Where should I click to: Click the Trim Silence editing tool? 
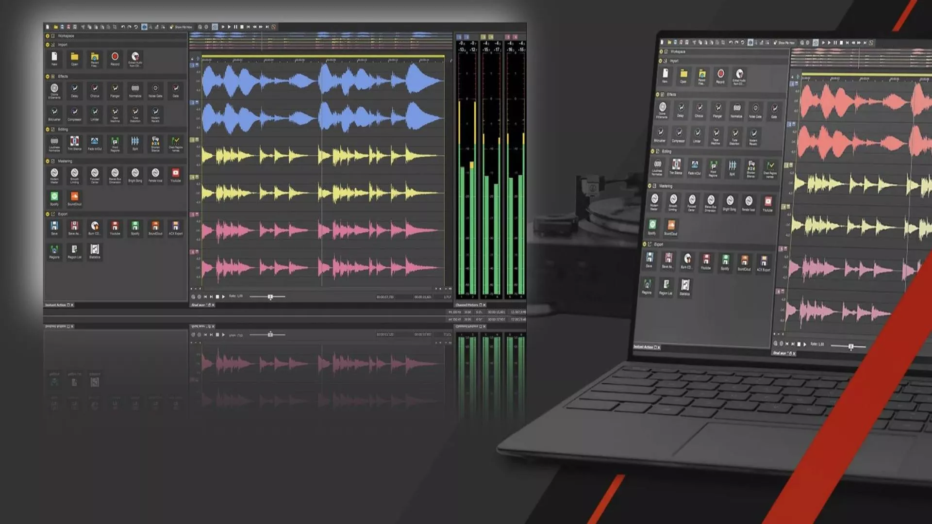click(x=74, y=142)
